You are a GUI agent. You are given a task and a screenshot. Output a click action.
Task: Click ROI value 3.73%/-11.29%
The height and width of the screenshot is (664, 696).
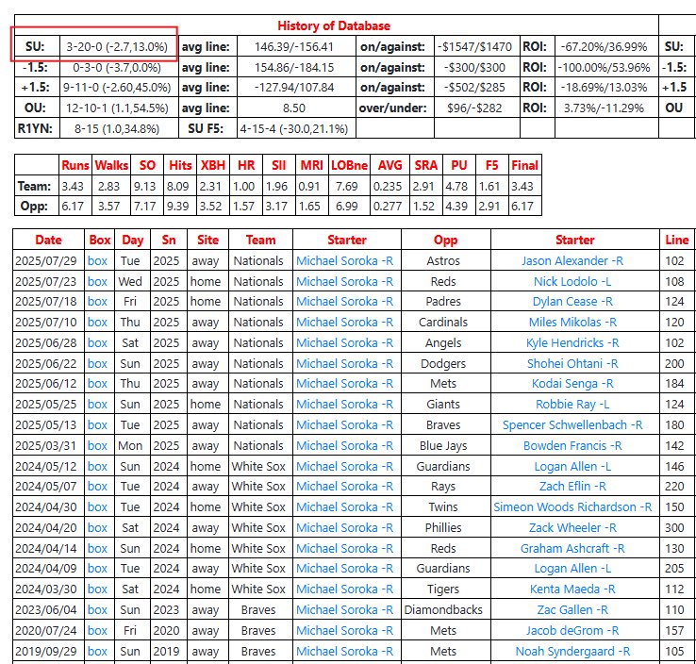click(604, 108)
